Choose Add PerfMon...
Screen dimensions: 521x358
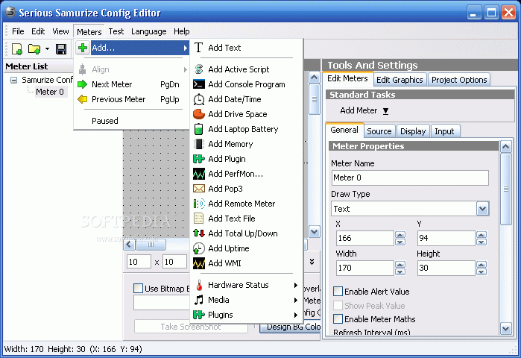pos(247,174)
